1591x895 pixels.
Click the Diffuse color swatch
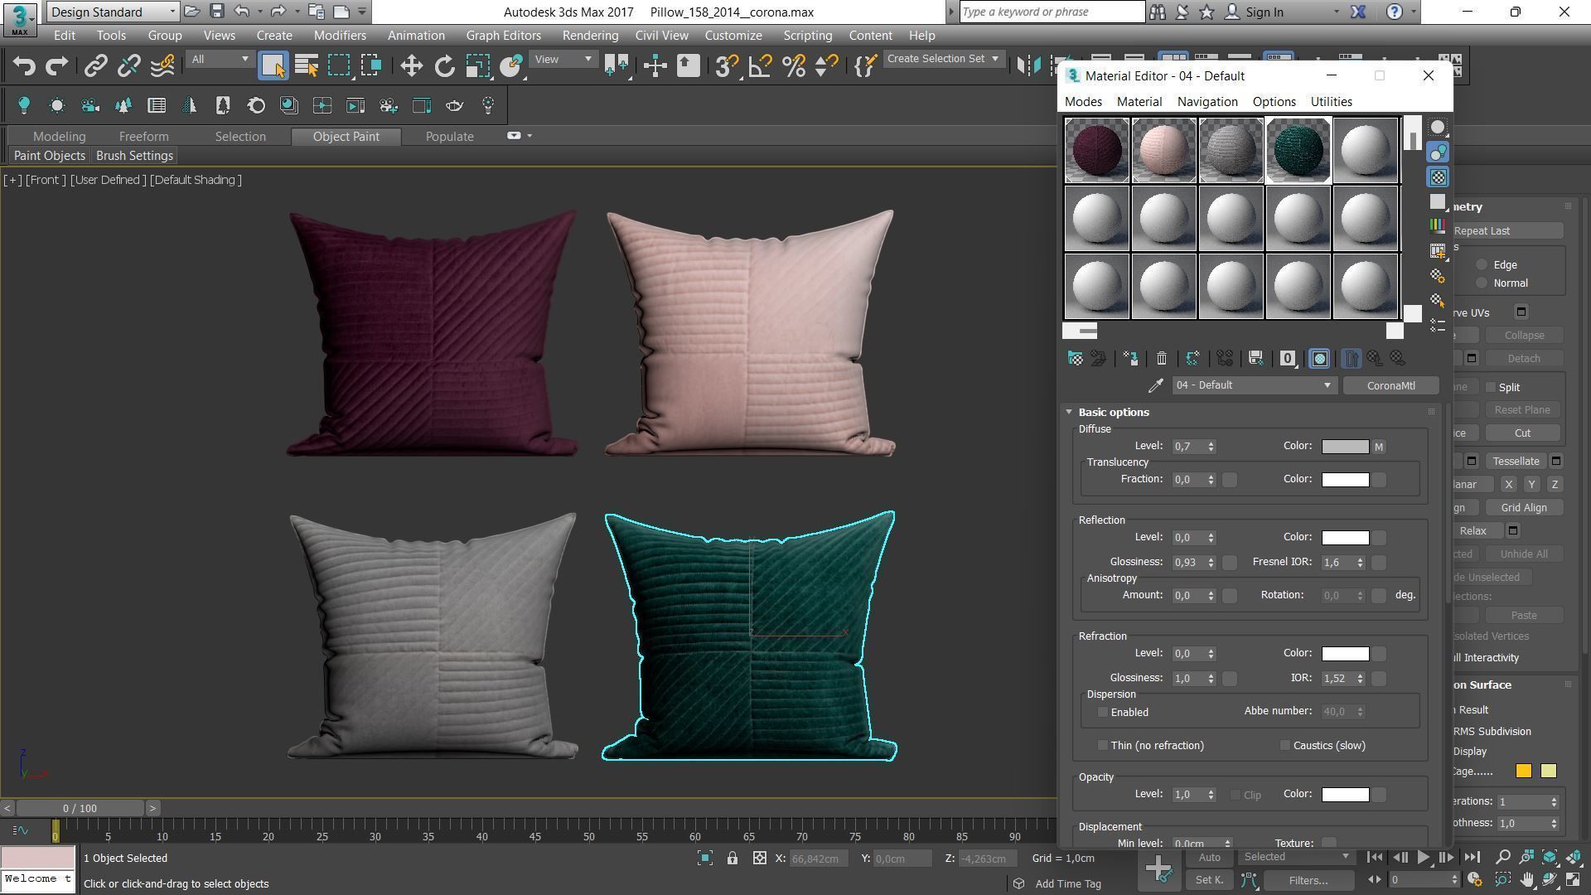(x=1345, y=447)
